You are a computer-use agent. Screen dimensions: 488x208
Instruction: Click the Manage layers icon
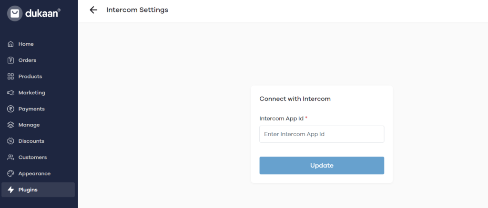(10, 125)
